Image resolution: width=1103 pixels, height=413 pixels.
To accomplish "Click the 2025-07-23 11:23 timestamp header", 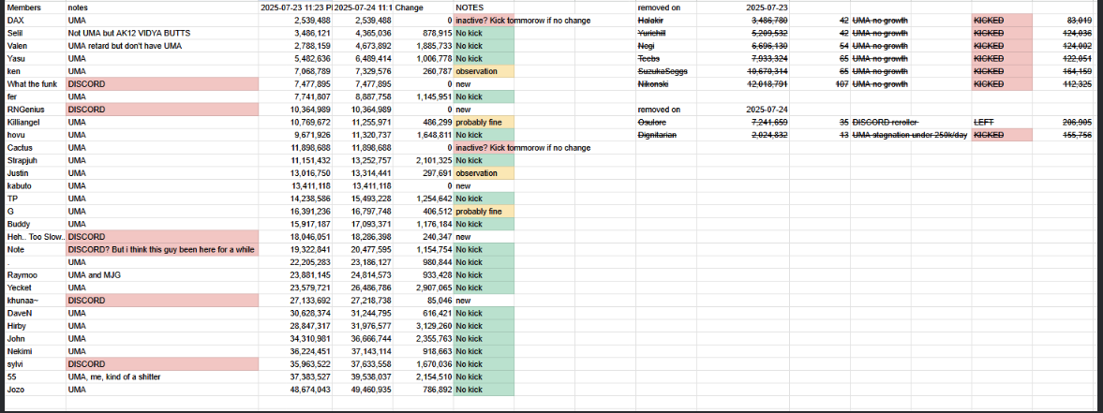I will [295, 7].
